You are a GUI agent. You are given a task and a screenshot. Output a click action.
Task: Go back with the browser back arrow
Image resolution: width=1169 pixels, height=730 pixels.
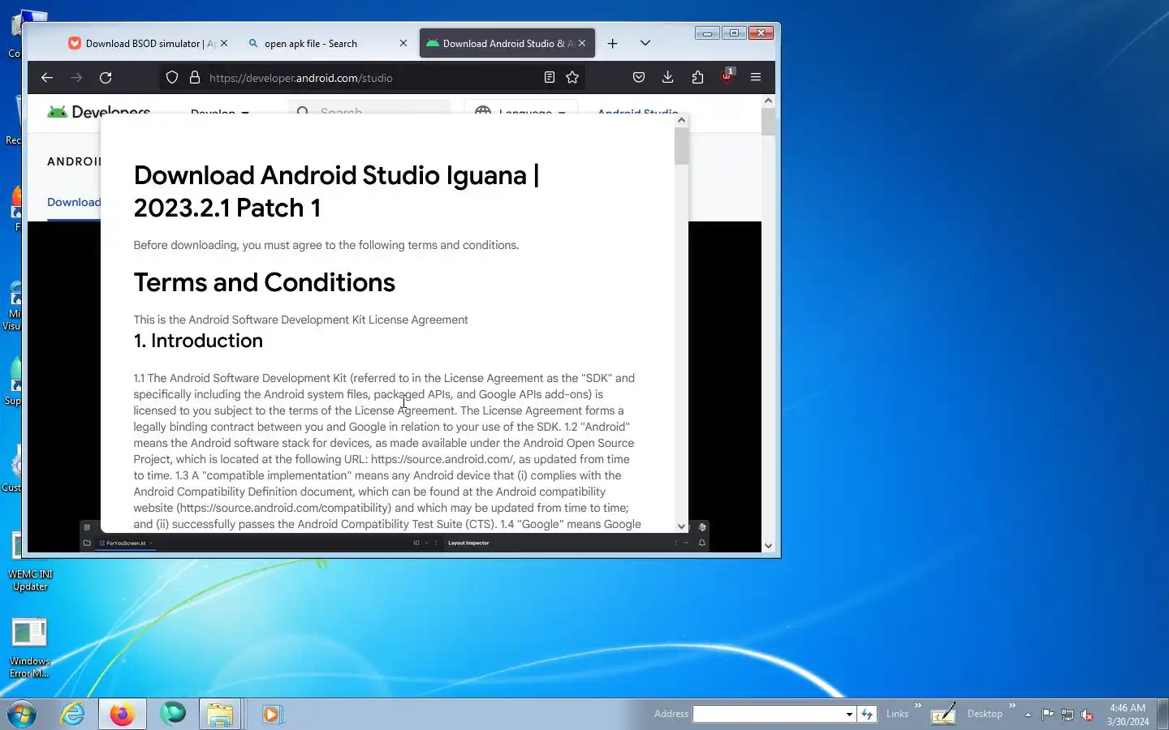[x=47, y=78]
